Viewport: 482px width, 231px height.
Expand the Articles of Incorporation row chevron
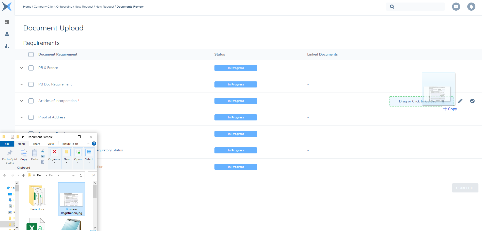tap(22, 101)
